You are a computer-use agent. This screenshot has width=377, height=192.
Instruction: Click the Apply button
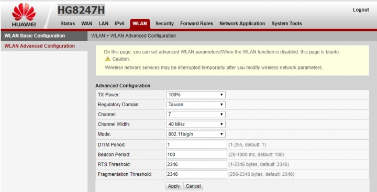pyautogui.click(x=174, y=186)
